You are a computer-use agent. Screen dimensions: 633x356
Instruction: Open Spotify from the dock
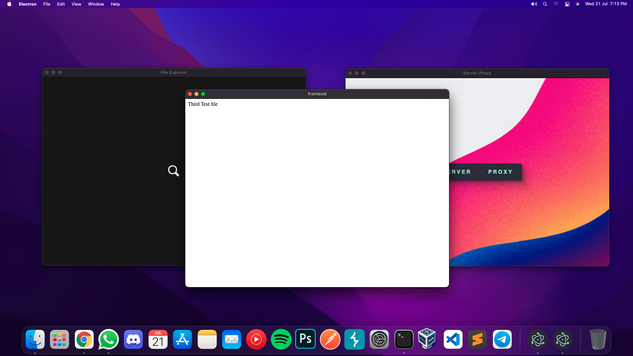pyautogui.click(x=281, y=340)
